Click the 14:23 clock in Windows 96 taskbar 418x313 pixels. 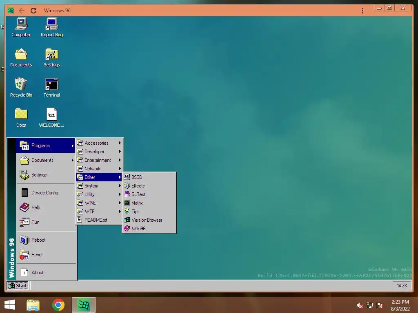(x=402, y=286)
